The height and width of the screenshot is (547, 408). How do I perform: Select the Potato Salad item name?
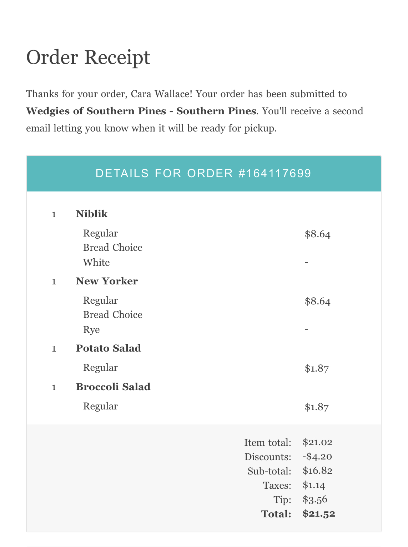108,348
